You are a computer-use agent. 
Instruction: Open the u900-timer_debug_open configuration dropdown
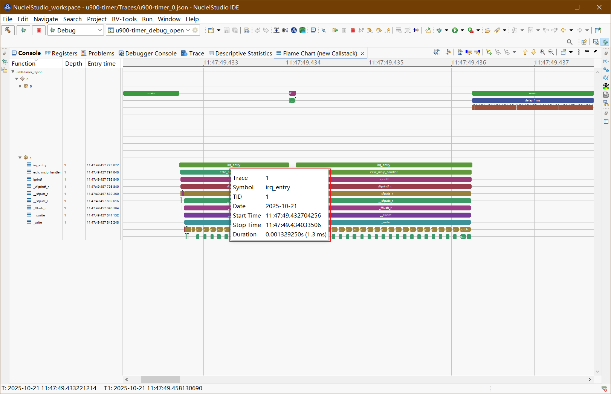tap(188, 30)
